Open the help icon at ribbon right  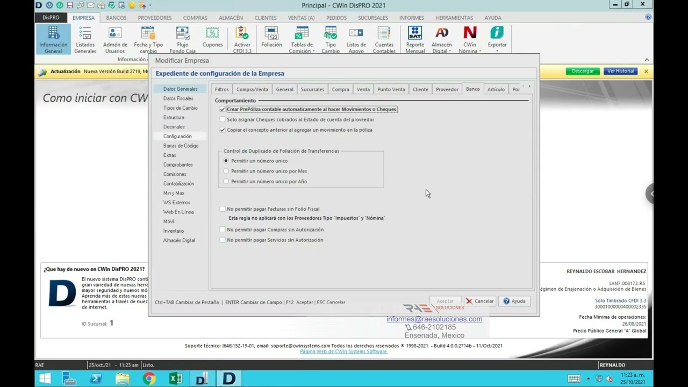click(x=648, y=17)
